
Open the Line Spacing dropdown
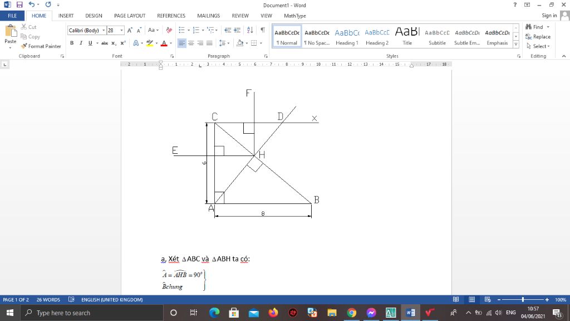click(x=224, y=43)
